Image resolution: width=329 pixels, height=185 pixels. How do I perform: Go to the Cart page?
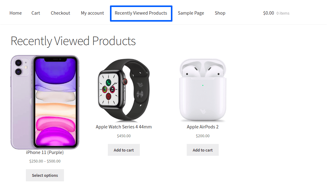(36, 13)
